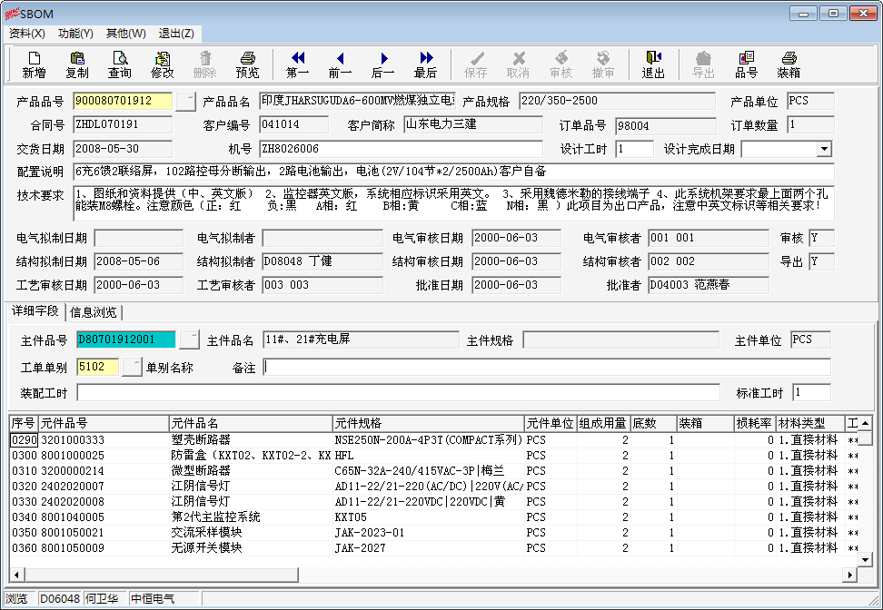Switch to the 信息浏览 tab
This screenshot has height=610, width=883.
(94, 312)
